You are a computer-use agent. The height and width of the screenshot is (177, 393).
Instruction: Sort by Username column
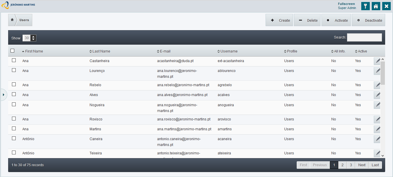(227, 51)
